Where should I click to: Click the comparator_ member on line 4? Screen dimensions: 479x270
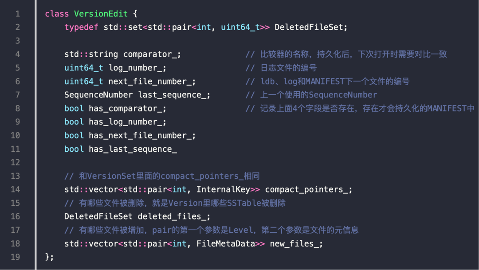(150, 54)
